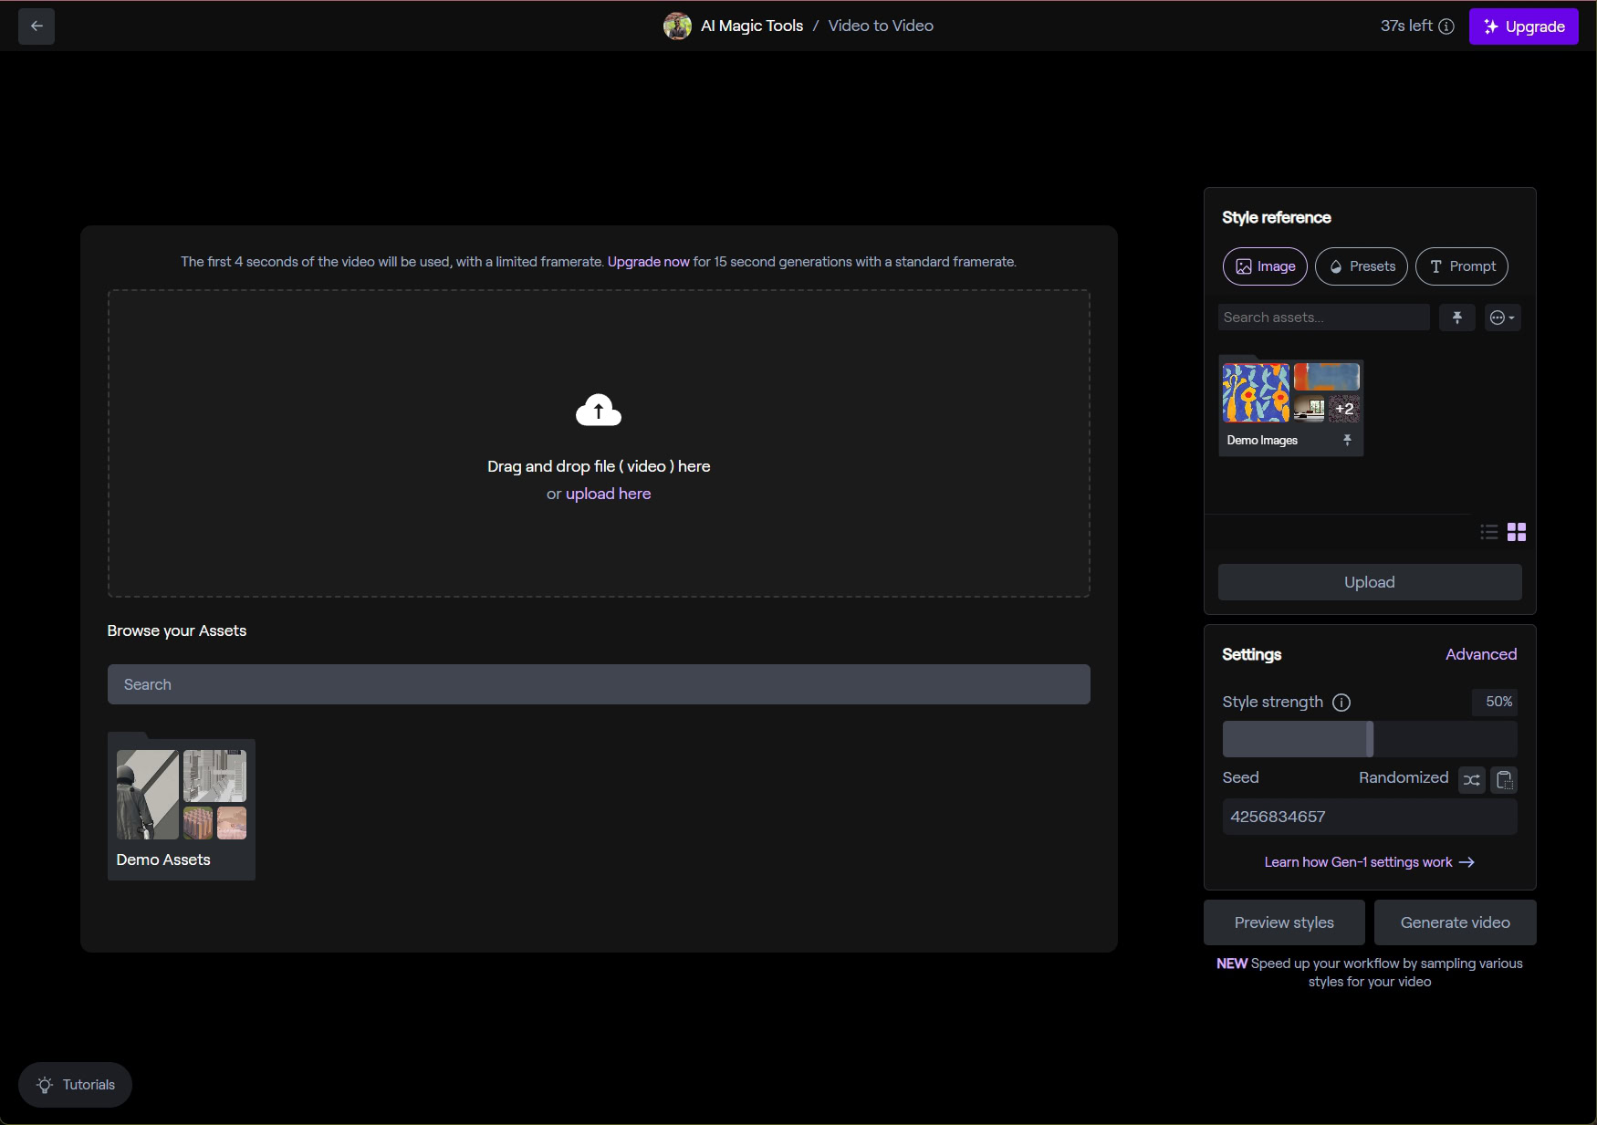Open the more options dropdown near asset search

(x=1502, y=318)
